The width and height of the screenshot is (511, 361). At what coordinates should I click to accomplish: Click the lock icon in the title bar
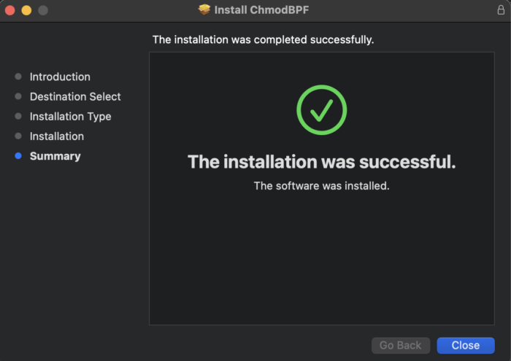click(500, 9)
